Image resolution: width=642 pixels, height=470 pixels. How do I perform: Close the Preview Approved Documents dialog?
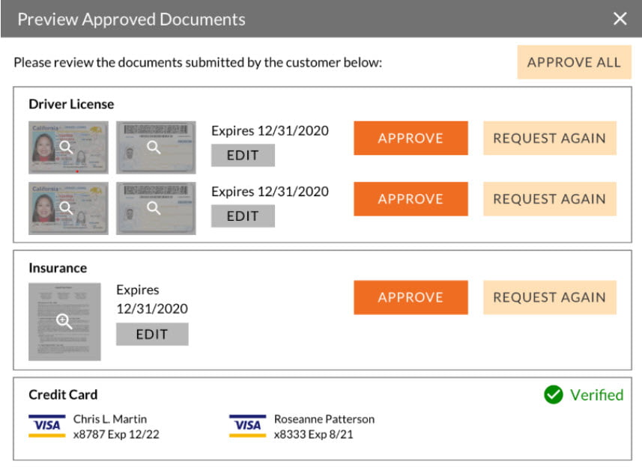coord(620,19)
